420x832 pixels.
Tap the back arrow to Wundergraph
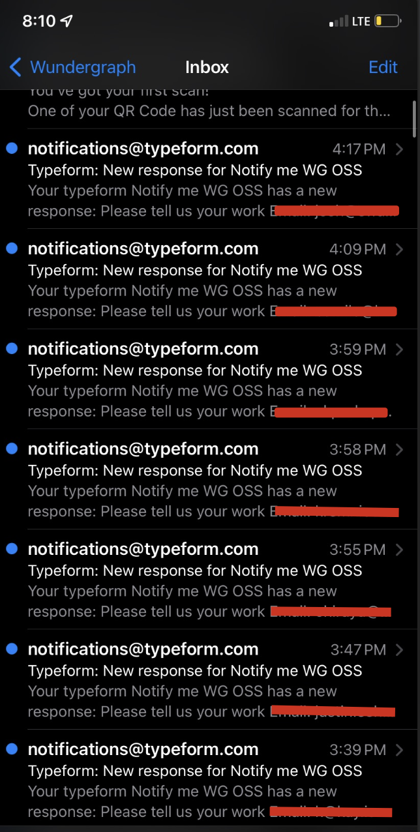[14, 67]
